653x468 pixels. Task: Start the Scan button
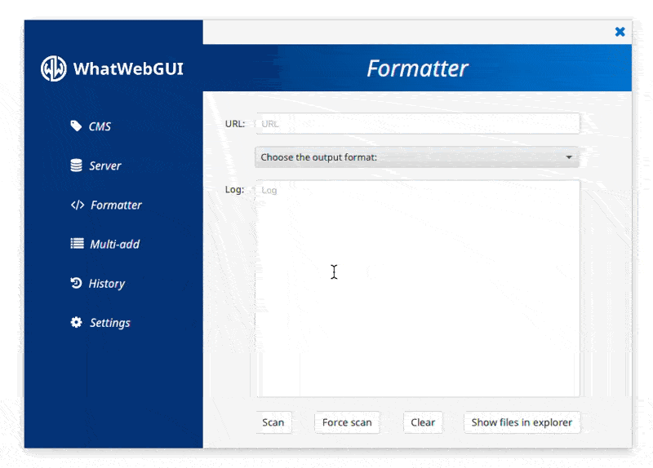(273, 422)
